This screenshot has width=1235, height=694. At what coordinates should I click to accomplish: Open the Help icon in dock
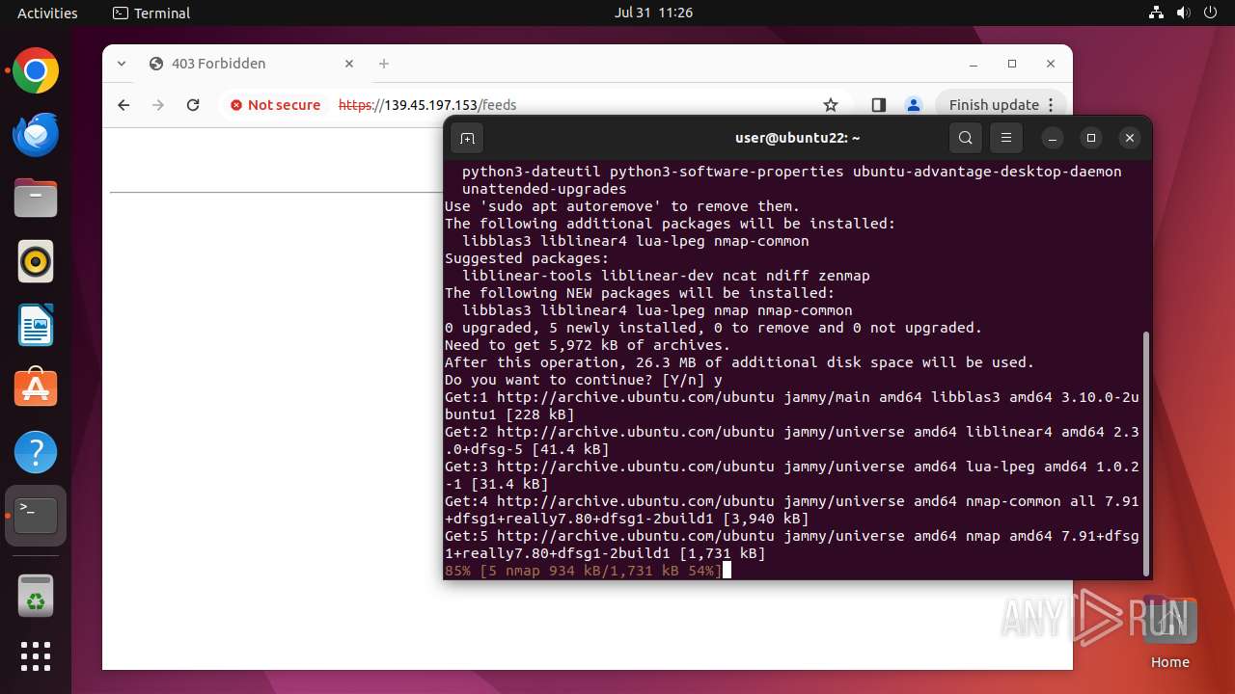coord(36,452)
